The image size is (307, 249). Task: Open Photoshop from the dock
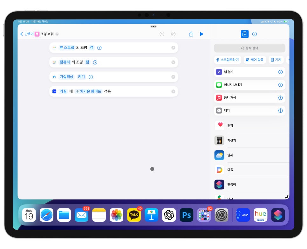186,215
